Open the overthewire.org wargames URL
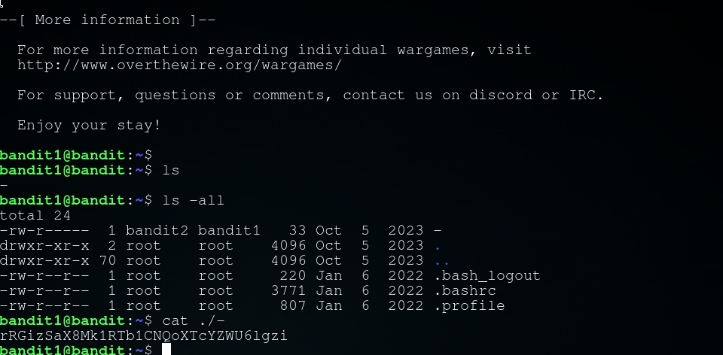The height and width of the screenshot is (355, 723). coord(179,65)
